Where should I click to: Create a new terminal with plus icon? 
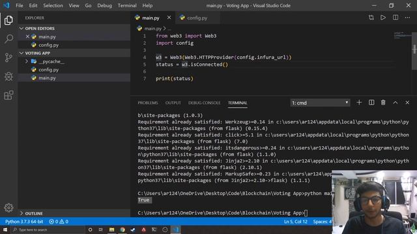pyautogui.click(x=359, y=103)
